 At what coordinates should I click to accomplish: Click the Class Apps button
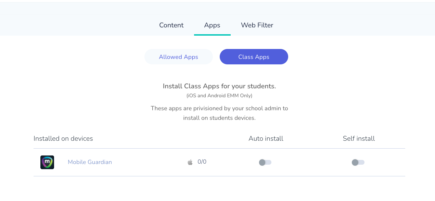254,57
